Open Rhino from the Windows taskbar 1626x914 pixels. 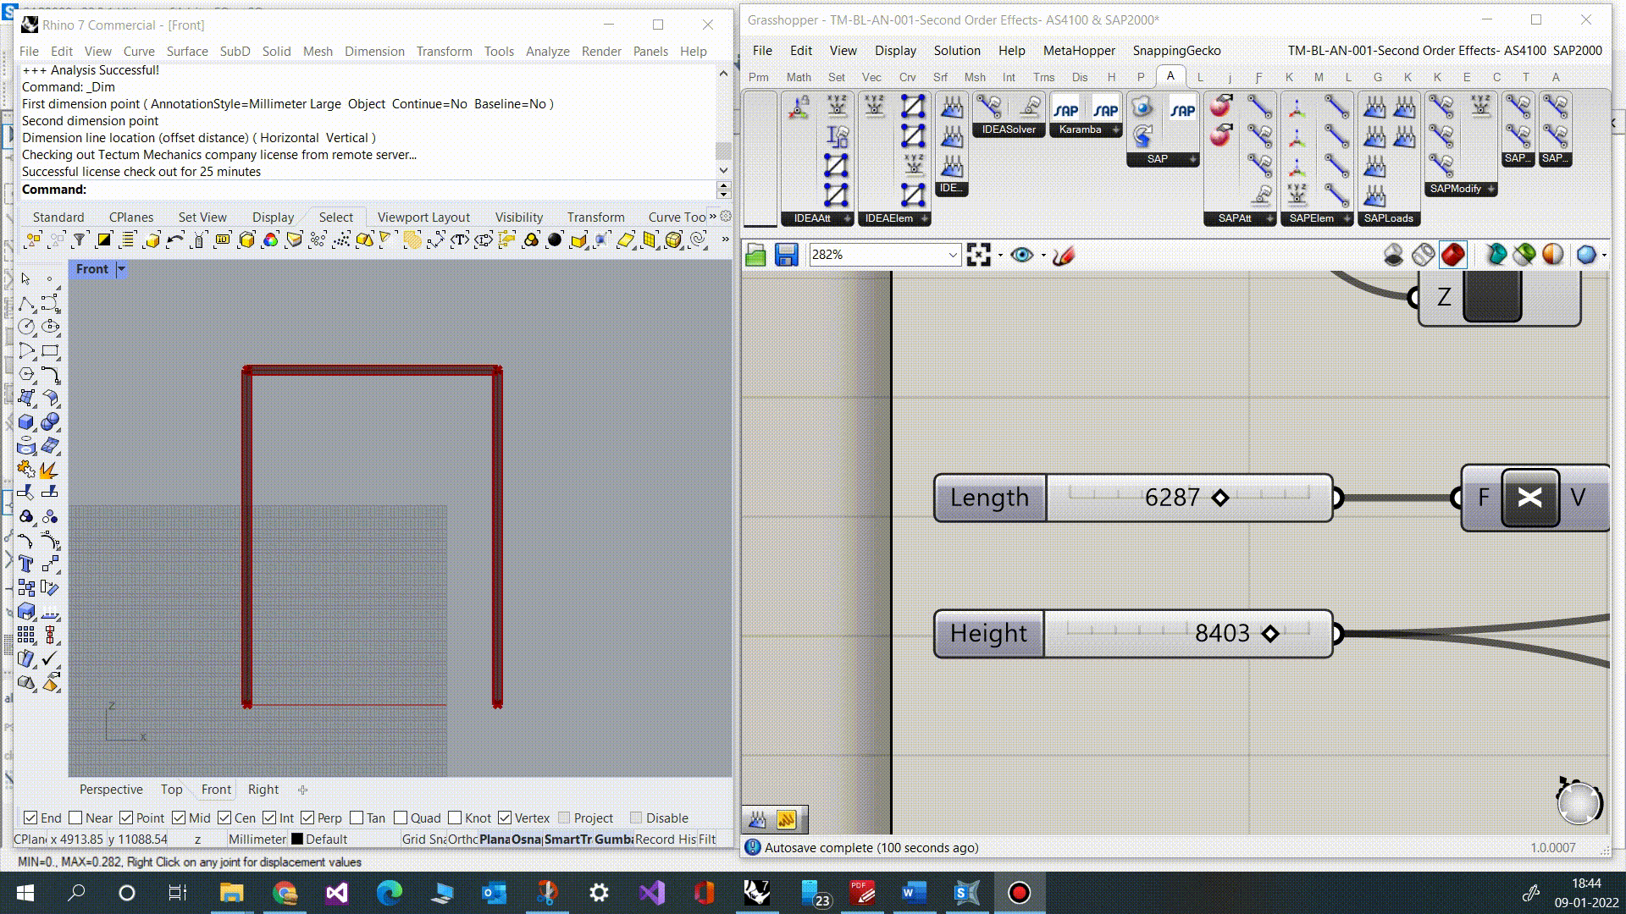point(756,893)
